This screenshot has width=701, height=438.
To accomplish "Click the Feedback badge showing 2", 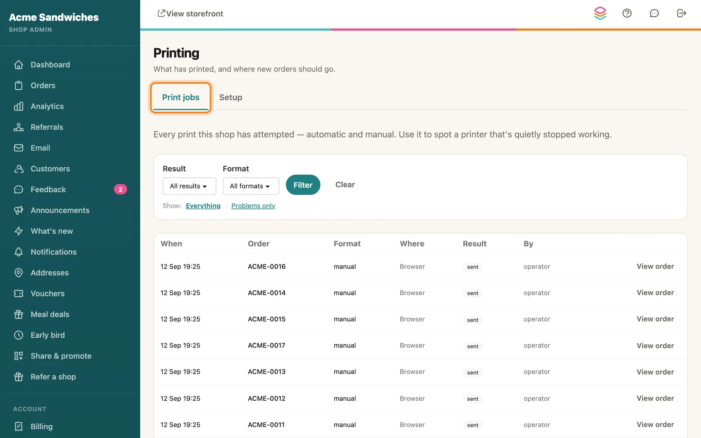I will point(120,189).
